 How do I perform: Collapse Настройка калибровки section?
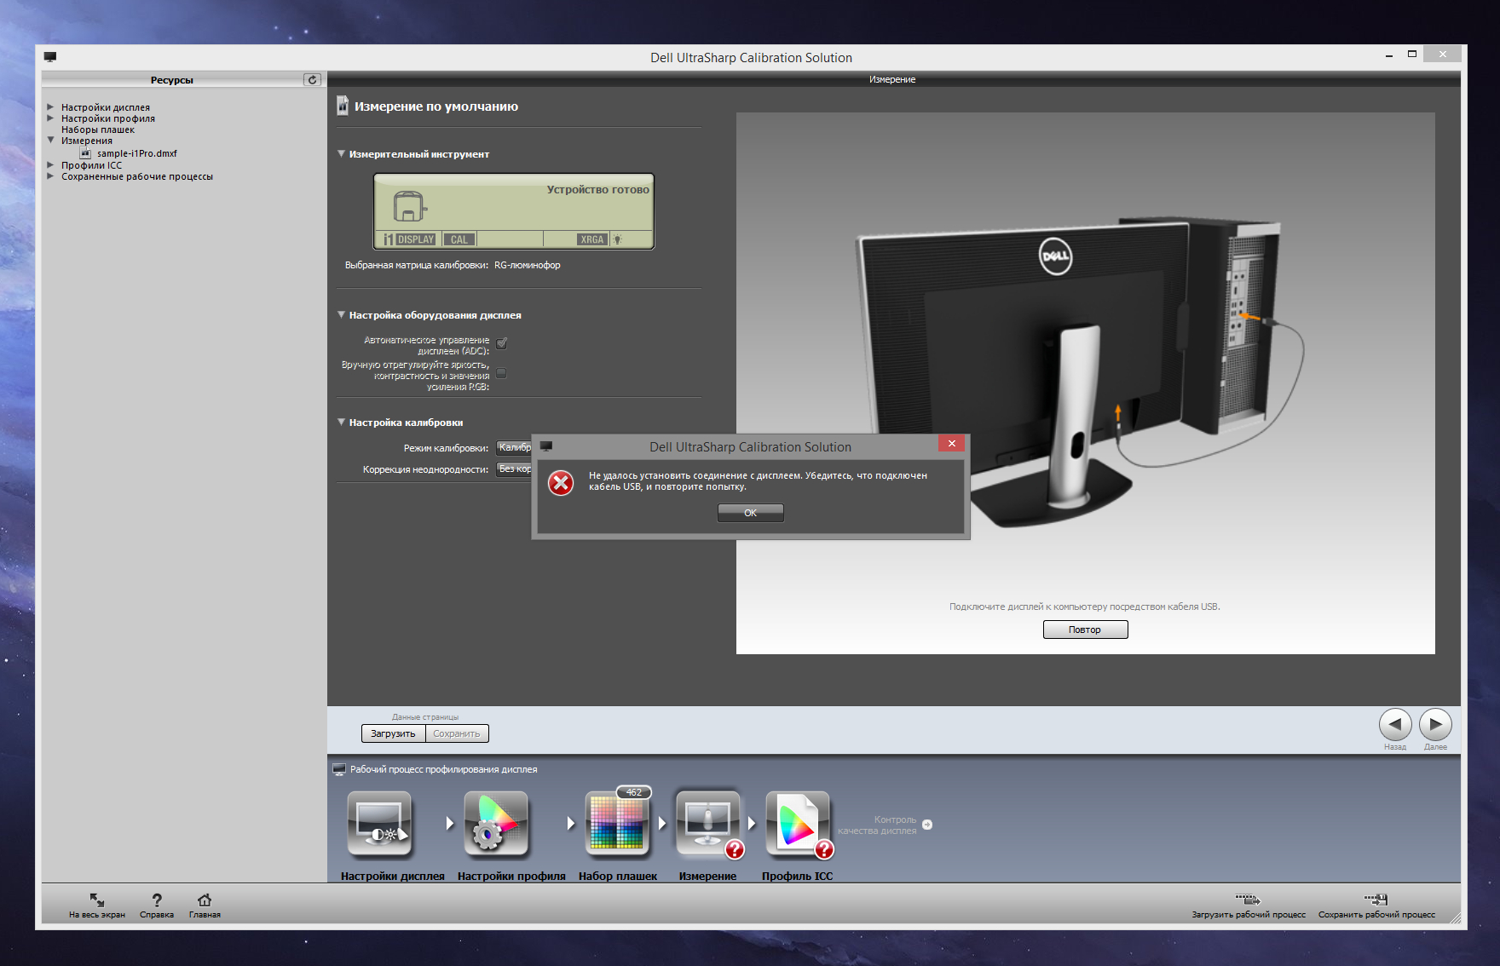[342, 422]
